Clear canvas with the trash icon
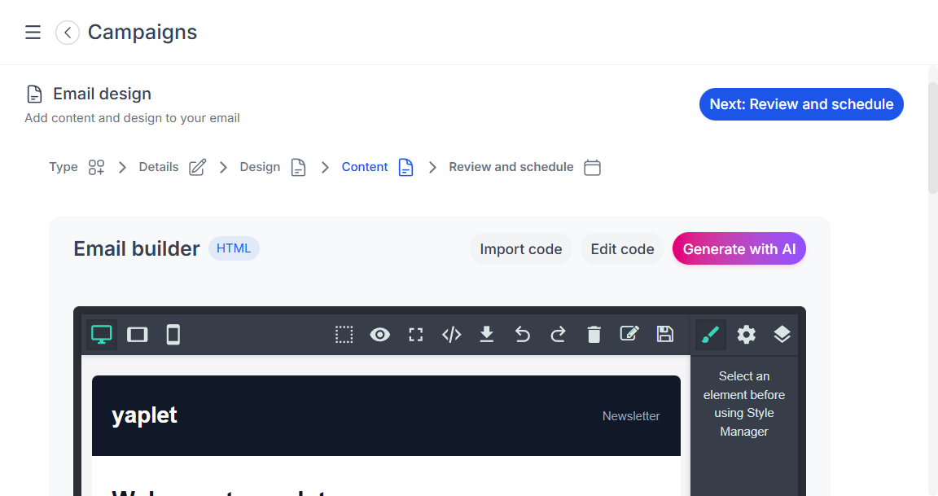 (594, 335)
